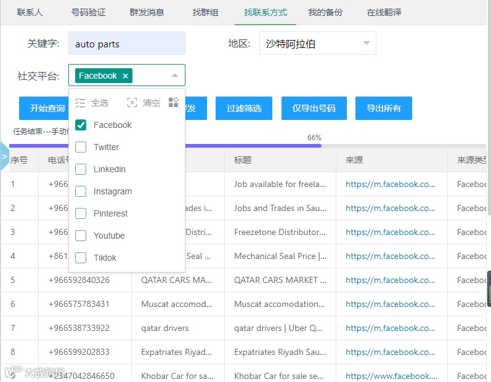Click the 序号 column header

coord(19,160)
